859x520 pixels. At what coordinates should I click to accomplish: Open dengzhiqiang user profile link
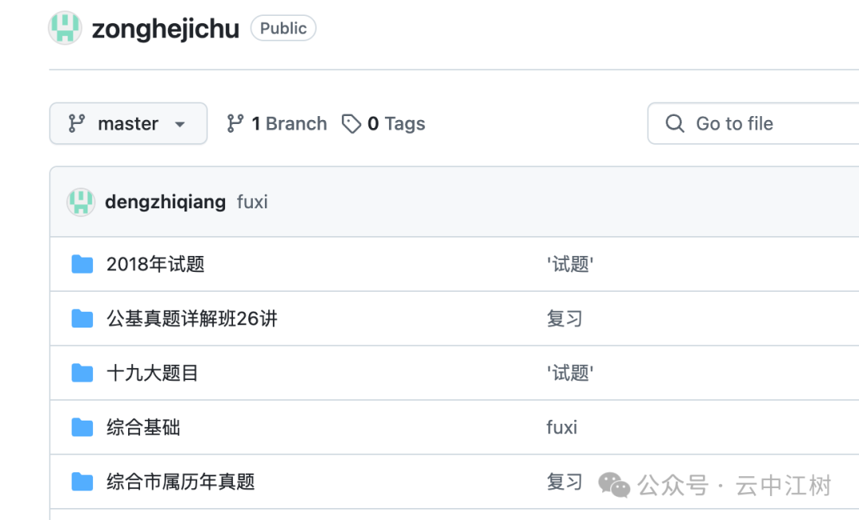165,202
